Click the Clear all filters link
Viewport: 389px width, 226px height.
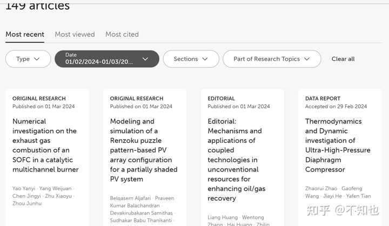(343, 59)
